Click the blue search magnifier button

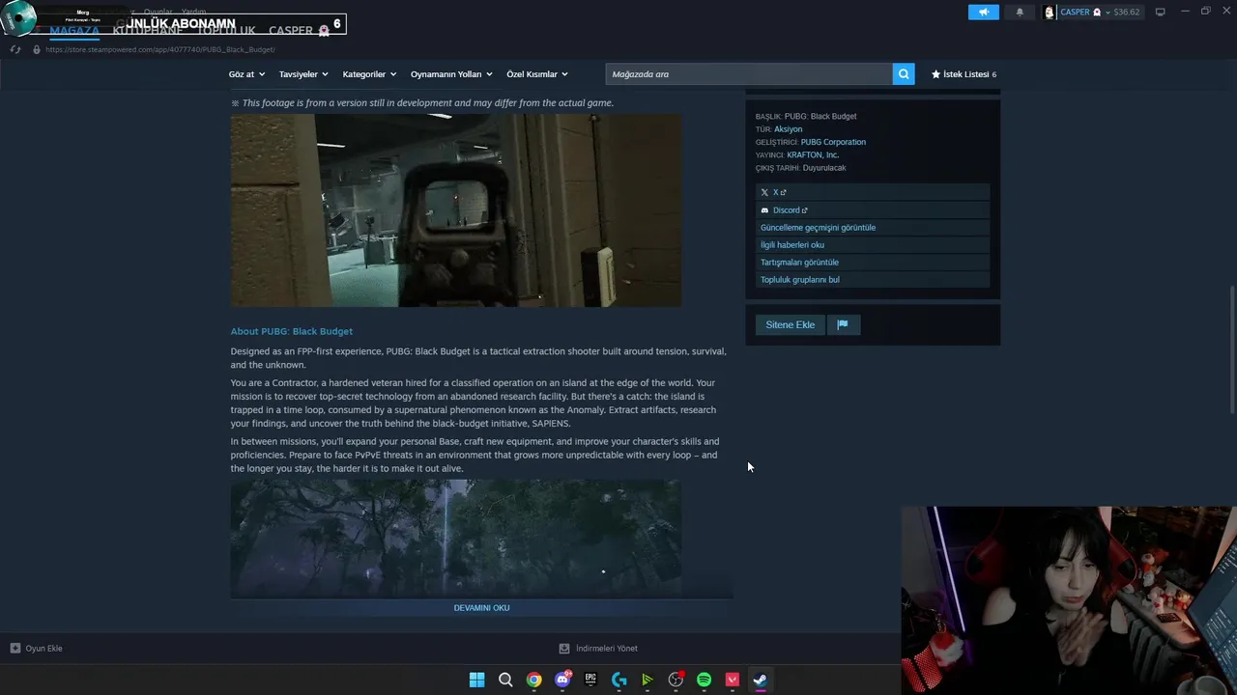pyautogui.click(x=904, y=74)
